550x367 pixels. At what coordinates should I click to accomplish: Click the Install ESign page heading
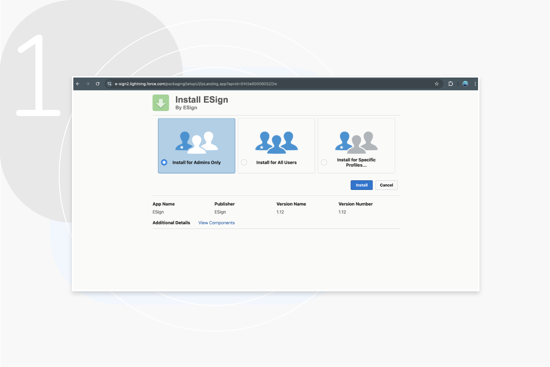click(202, 100)
